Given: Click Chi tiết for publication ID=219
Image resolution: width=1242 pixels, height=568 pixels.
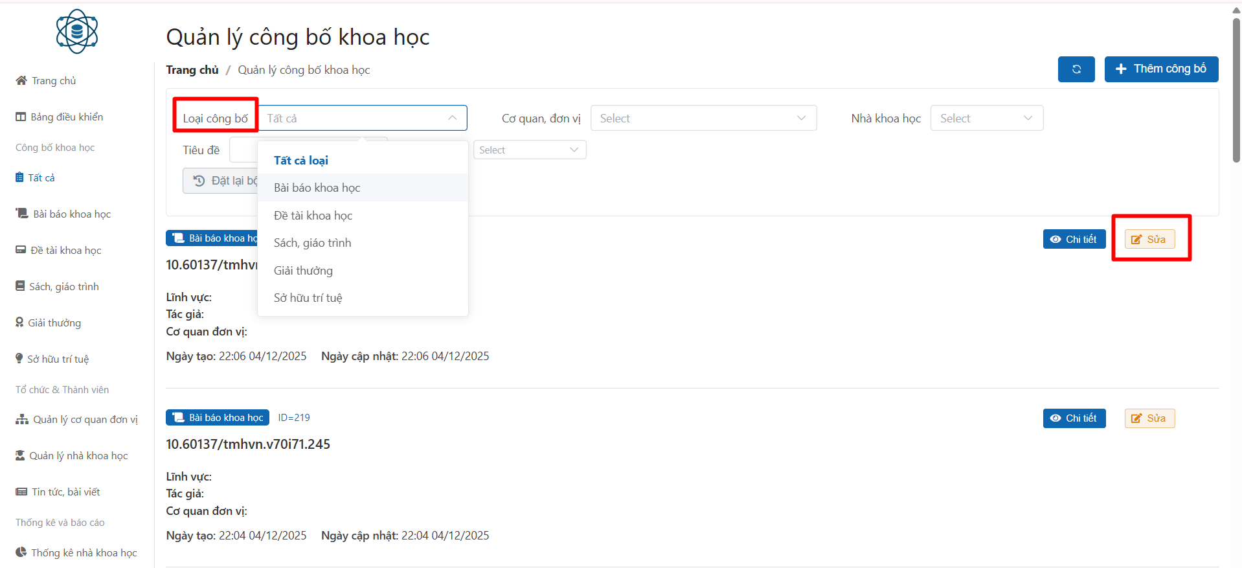Looking at the screenshot, I should pyautogui.click(x=1074, y=418).
